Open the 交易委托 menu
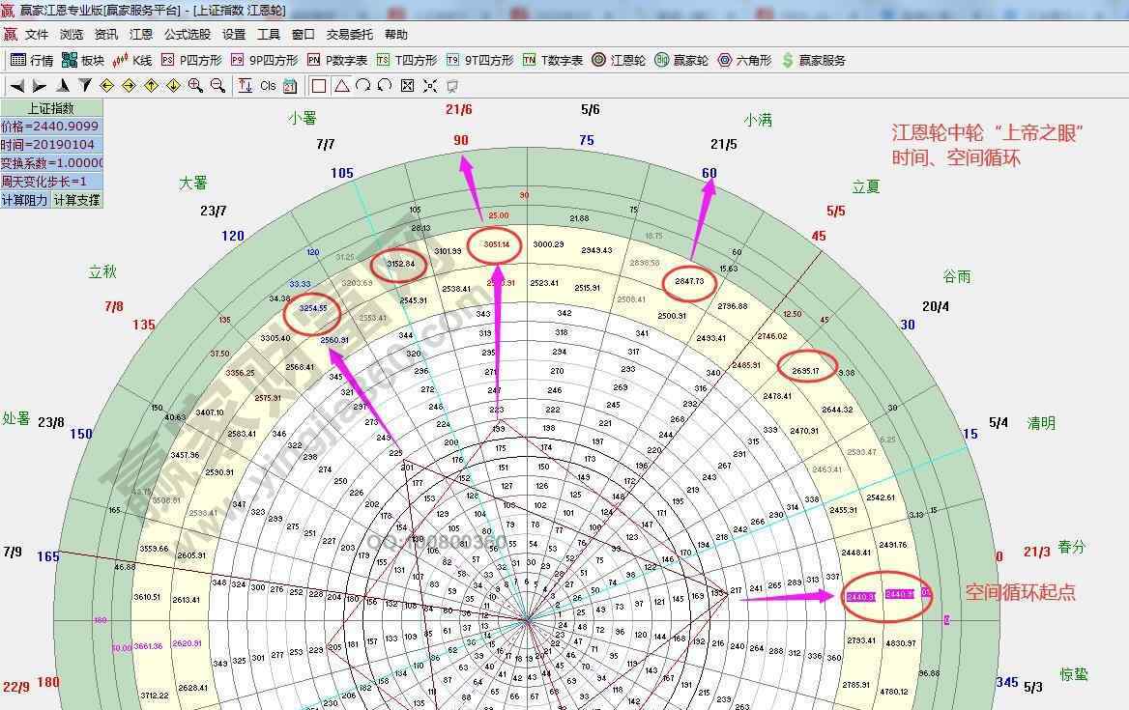 (349, 35)
